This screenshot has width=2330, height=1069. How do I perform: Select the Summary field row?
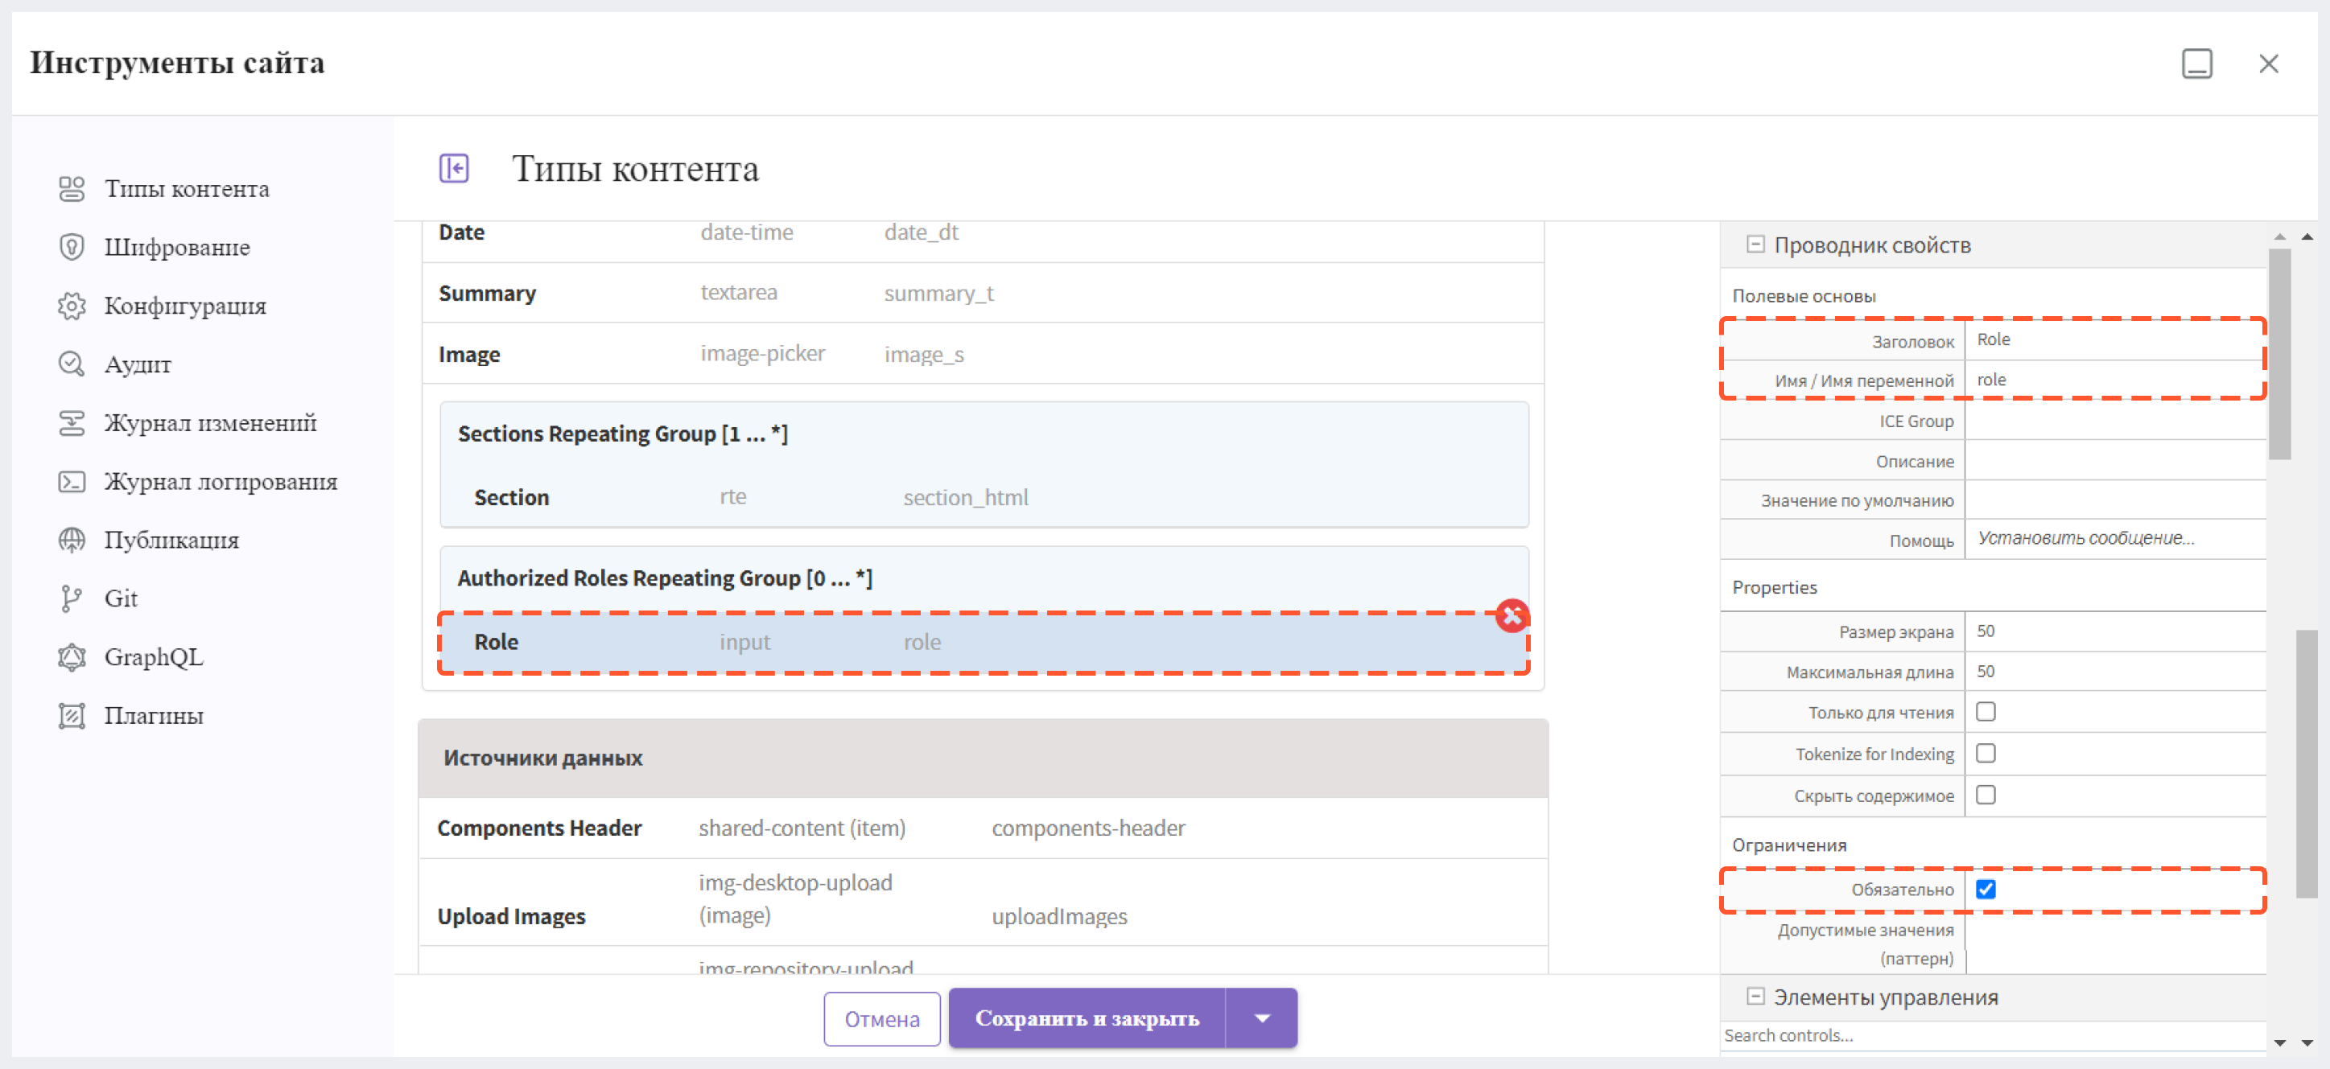[984, 293]
